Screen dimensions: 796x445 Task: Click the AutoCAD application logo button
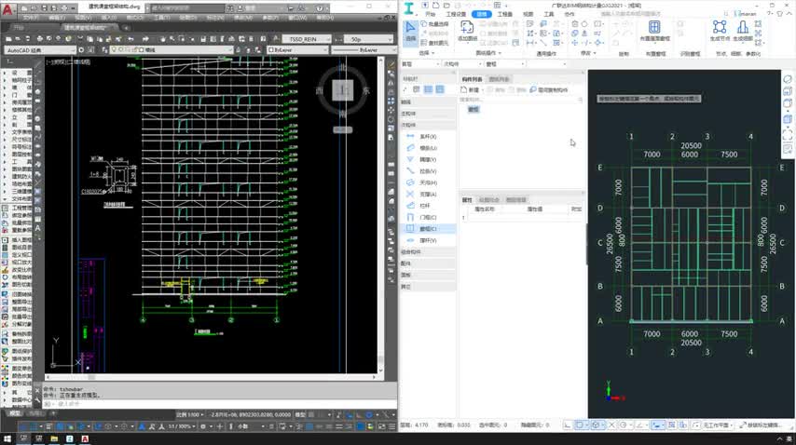[7, 8]
